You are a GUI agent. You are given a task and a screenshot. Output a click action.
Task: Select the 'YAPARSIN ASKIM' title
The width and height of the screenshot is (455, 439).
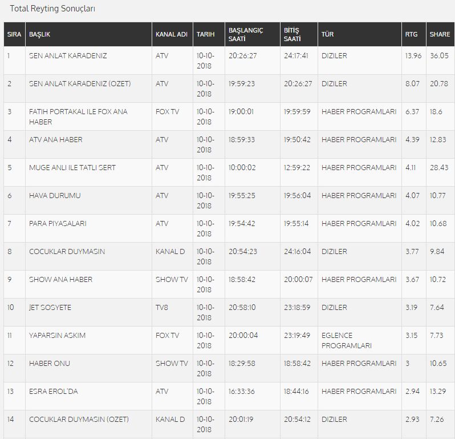pyautogui.click(x=57, y=335)
